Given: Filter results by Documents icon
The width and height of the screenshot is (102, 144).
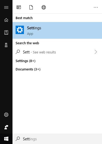Looking at the screenshot, I should coord(31,7).
